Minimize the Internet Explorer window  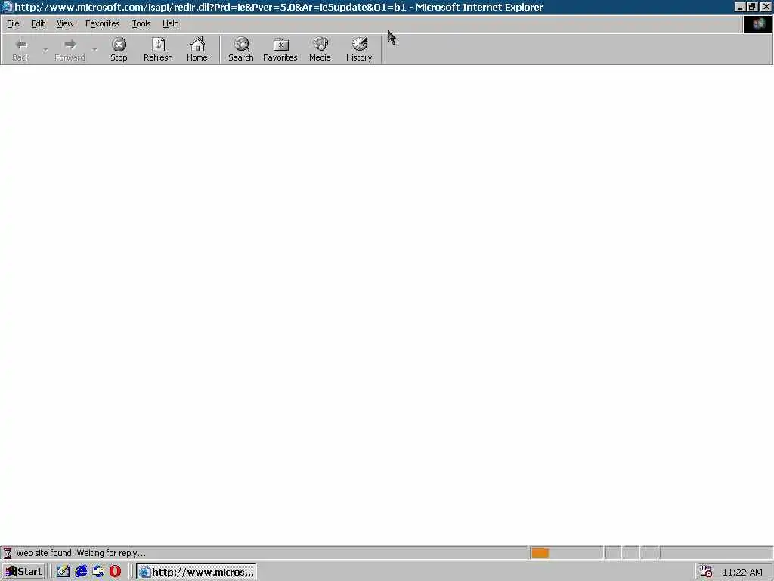click(x=739, y=7)
